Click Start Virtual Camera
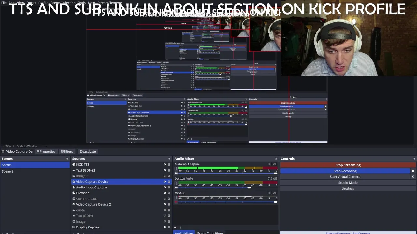This screenshot has height=234, width=417. click(345, 177)
